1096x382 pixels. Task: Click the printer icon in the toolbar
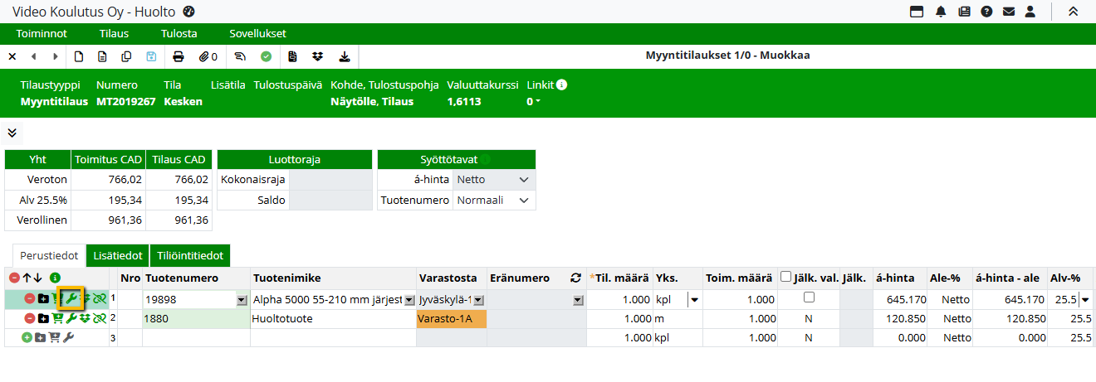[178, 56]
